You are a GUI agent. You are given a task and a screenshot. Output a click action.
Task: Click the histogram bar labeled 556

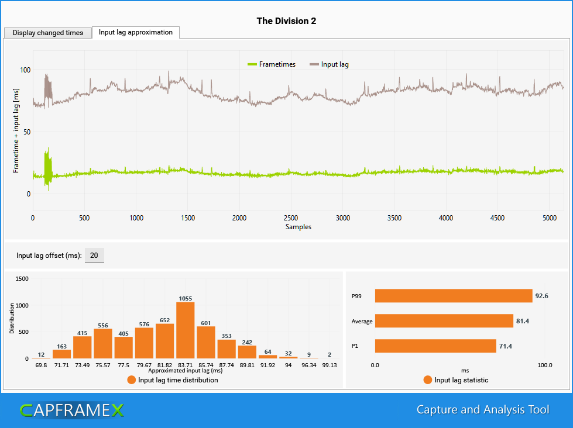[x=103, y=344]
